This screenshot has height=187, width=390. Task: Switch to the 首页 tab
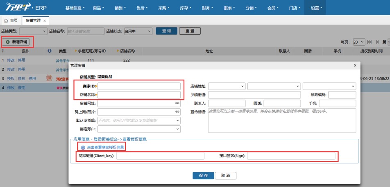[x=11, y=20]
